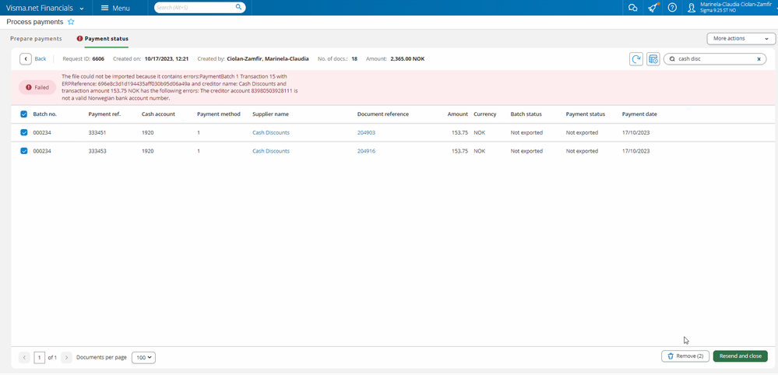Screen dimensions: 778x375
Task: Click the page number input field
Action: tap(39, 357)
